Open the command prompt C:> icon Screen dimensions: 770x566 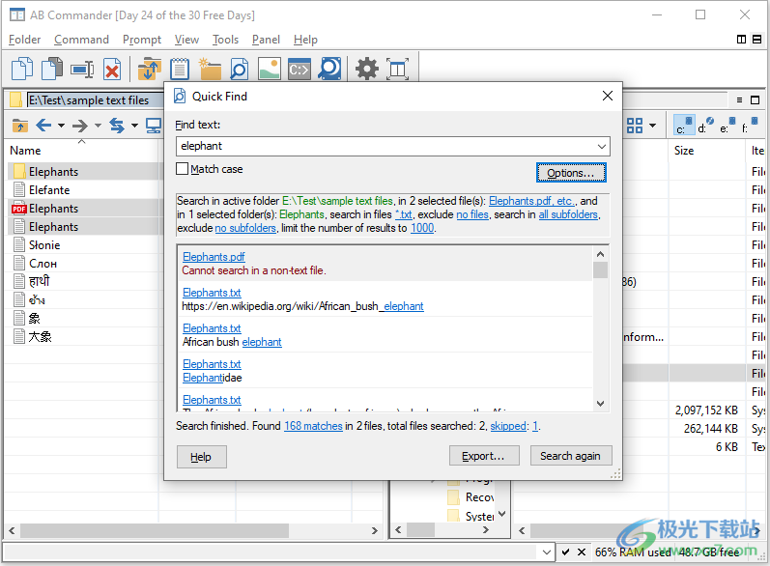(299, 70)
